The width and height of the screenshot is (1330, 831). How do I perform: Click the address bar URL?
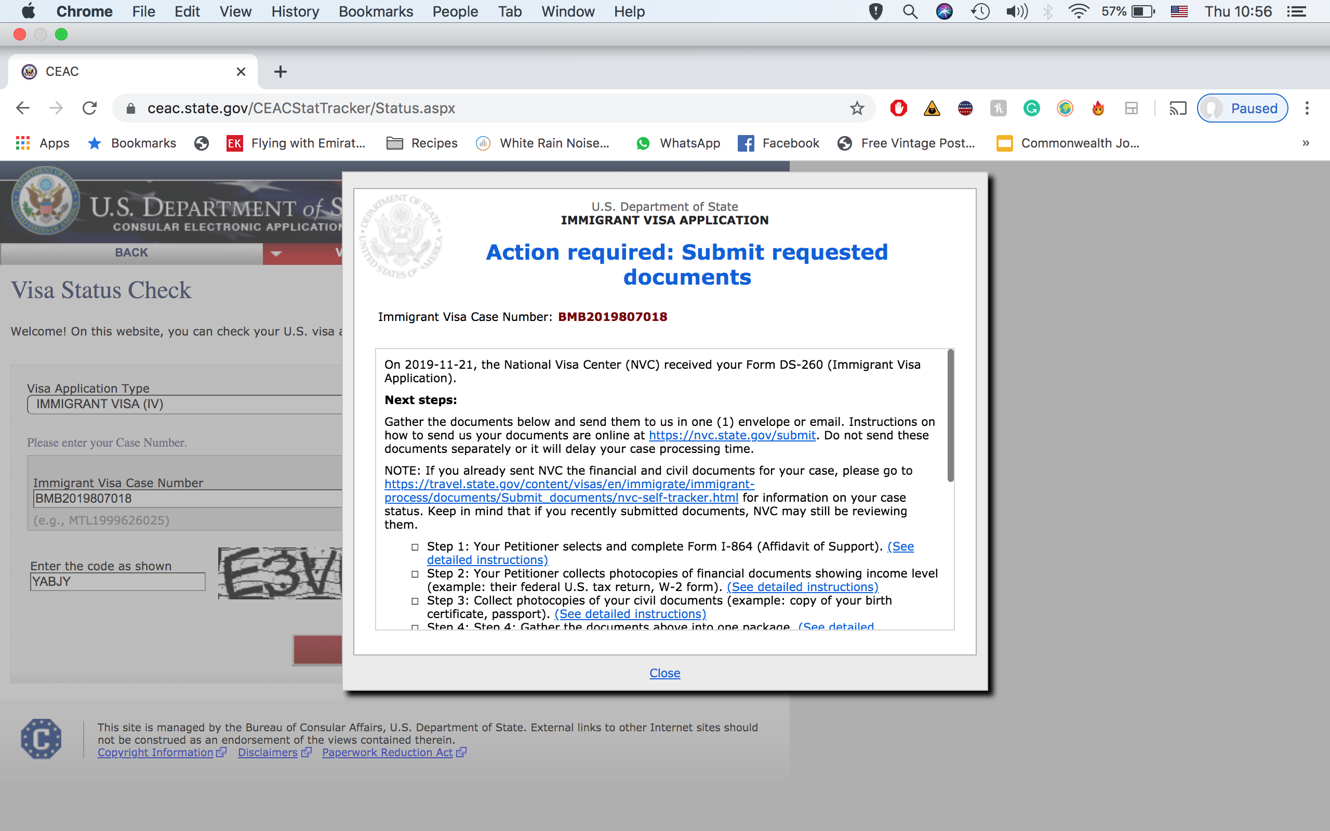click(301, 108)
